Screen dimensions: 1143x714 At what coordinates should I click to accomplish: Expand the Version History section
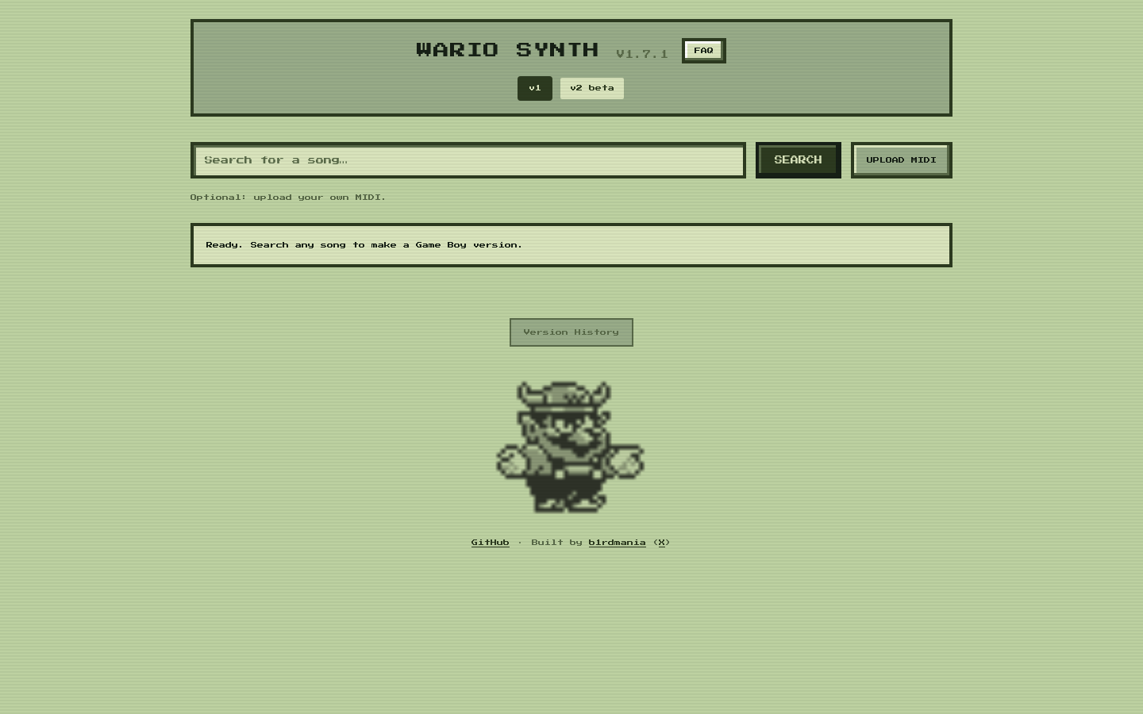tap(571, 332)
